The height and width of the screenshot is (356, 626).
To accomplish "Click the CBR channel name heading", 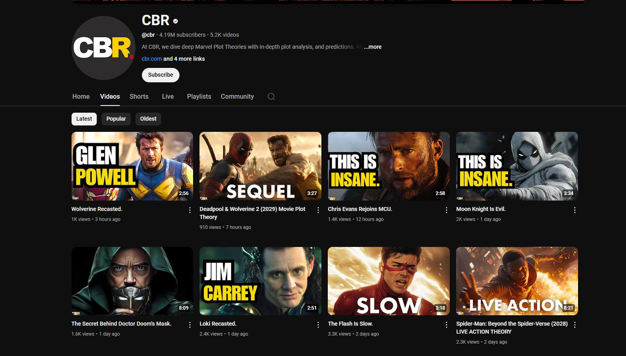I will [x=156, y=20].
